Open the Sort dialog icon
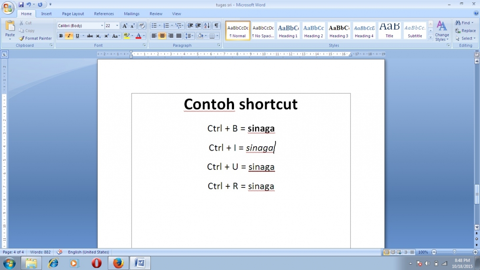The image size is (480, 270). click(207, 25)
